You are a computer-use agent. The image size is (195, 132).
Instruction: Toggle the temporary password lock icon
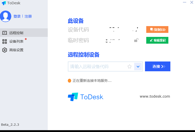click(136, 40)
